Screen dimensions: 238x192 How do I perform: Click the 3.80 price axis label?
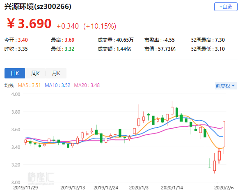(x=16, y=112)
